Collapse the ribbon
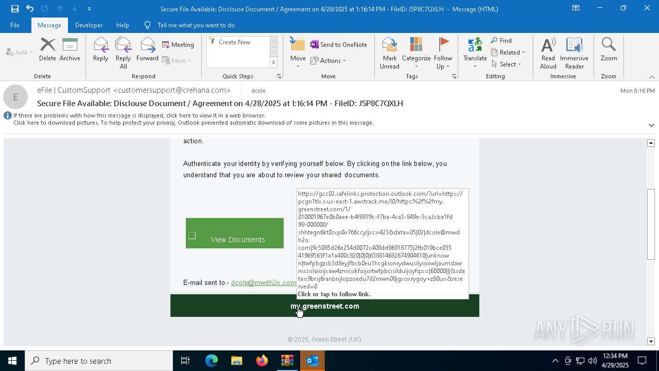 point(652,77)
